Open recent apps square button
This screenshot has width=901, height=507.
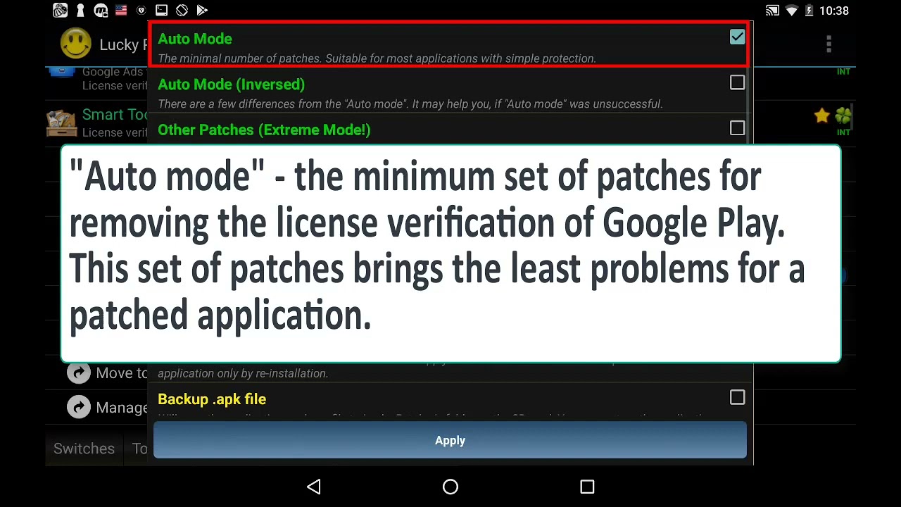click(x=587, y=487)
